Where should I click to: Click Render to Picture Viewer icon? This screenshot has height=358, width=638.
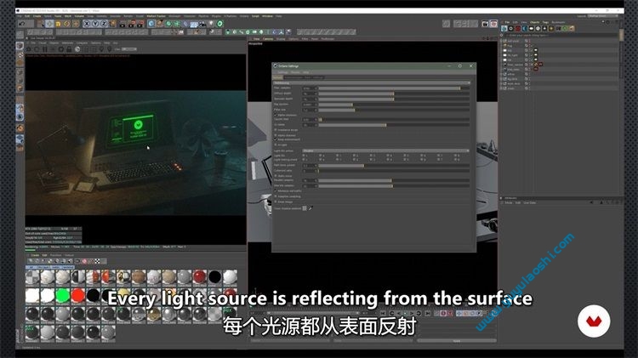click(132, 24)
